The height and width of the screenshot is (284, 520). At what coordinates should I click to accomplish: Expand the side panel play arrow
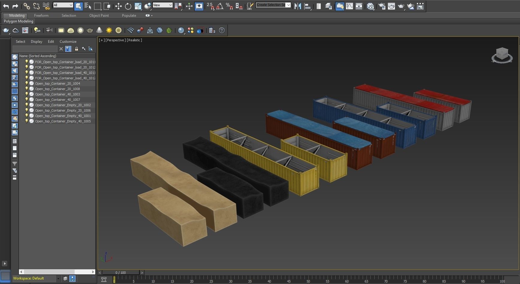click(x=4, y=264)
